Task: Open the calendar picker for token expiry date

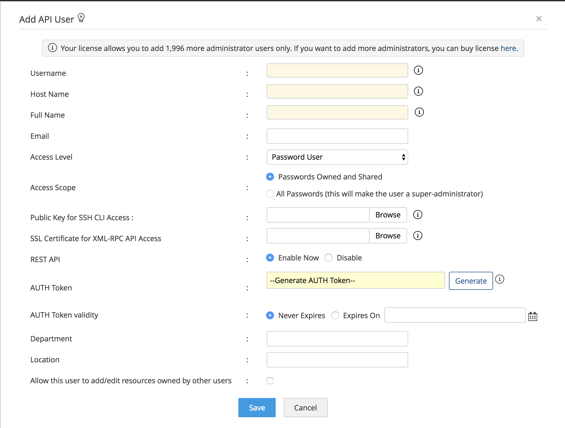Action: tap(533, 316)
